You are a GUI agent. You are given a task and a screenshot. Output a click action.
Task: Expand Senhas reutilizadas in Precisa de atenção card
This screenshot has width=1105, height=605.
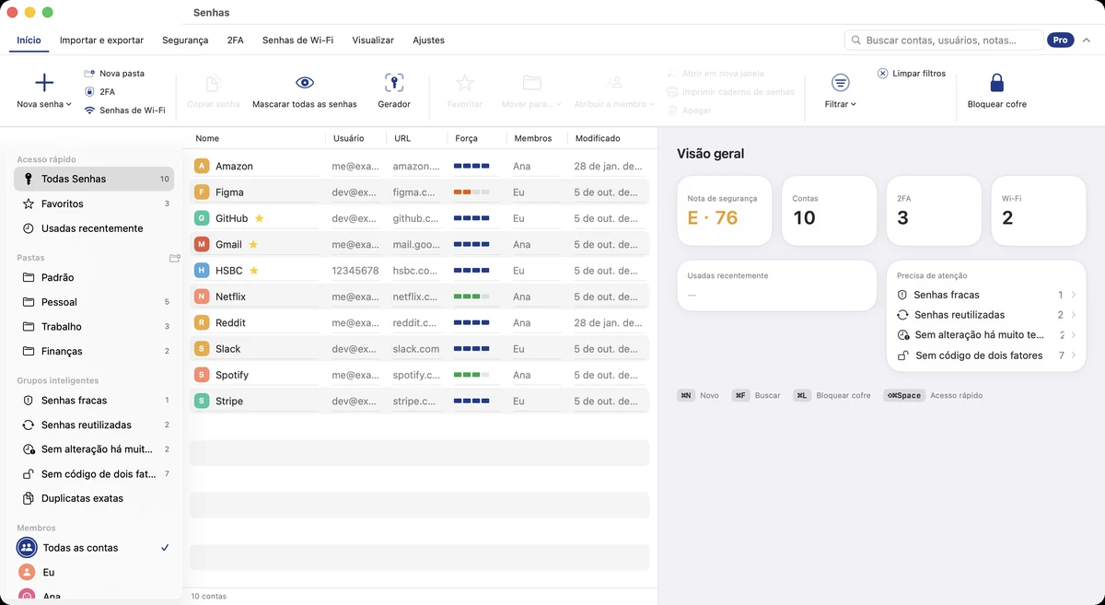[1074, 315]
